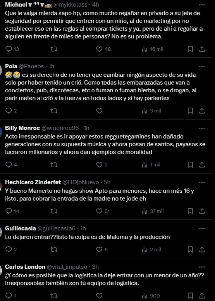Open Hechicero Zinderfet's profile name
This screenshot has width=215, height=301.
(x=33, y=182)
